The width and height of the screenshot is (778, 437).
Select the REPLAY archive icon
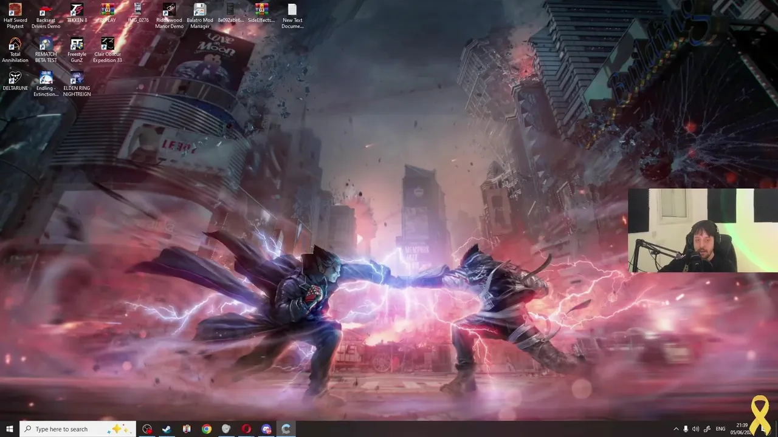point(108,13)
